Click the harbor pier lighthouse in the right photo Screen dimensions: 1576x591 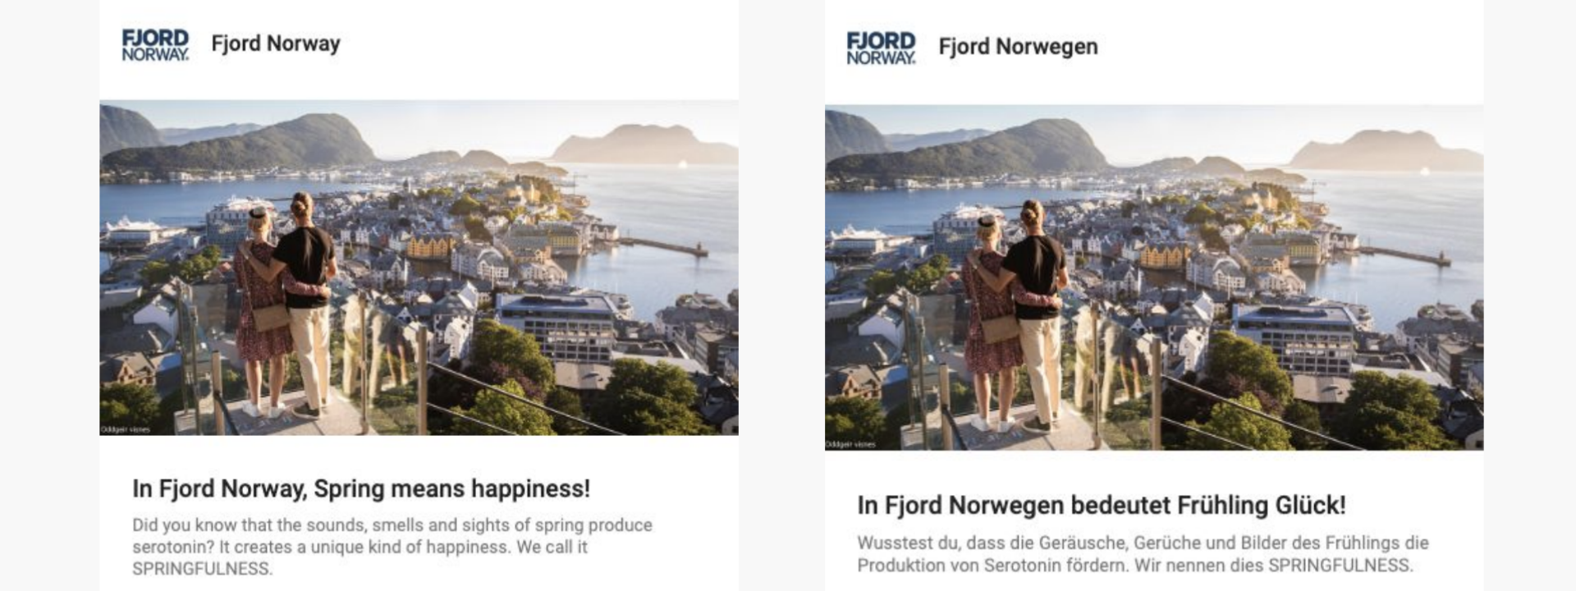1444,256
